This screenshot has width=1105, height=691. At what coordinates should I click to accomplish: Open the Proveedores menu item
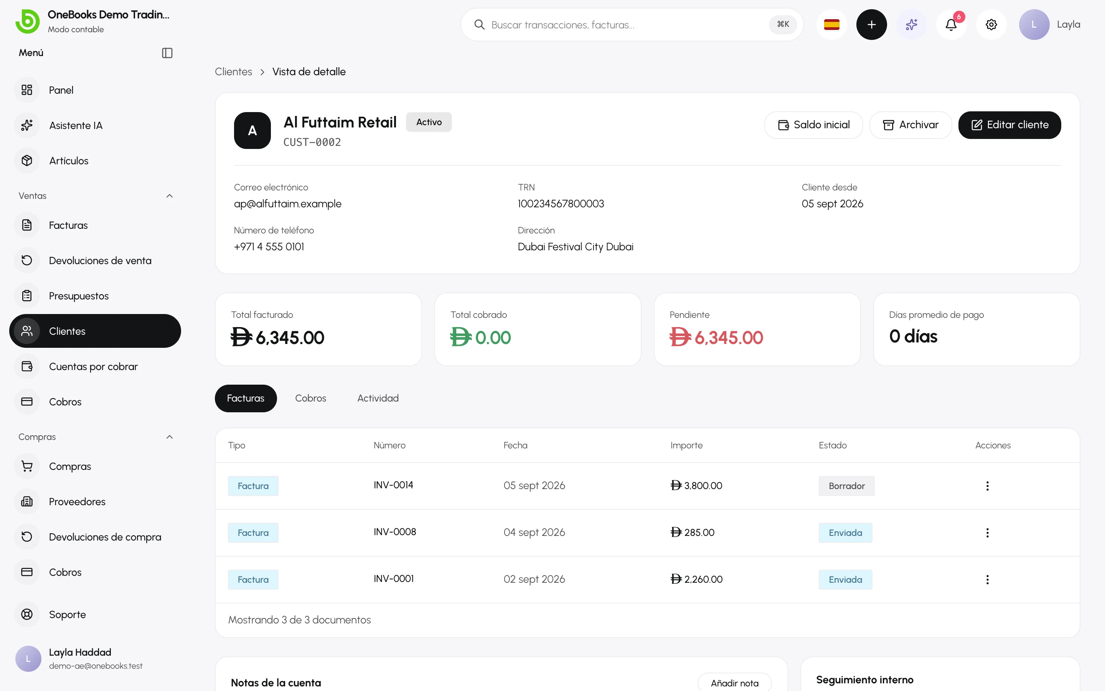click(x=95, y=501)
